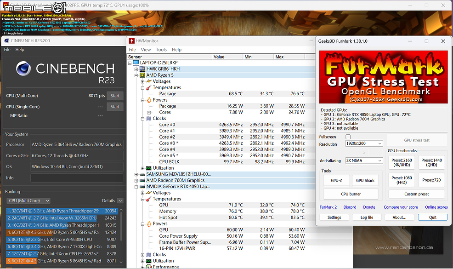Follow the FurMark 2 link
The width and height of the screenshot is (453, 269).
tap(328, 207)
